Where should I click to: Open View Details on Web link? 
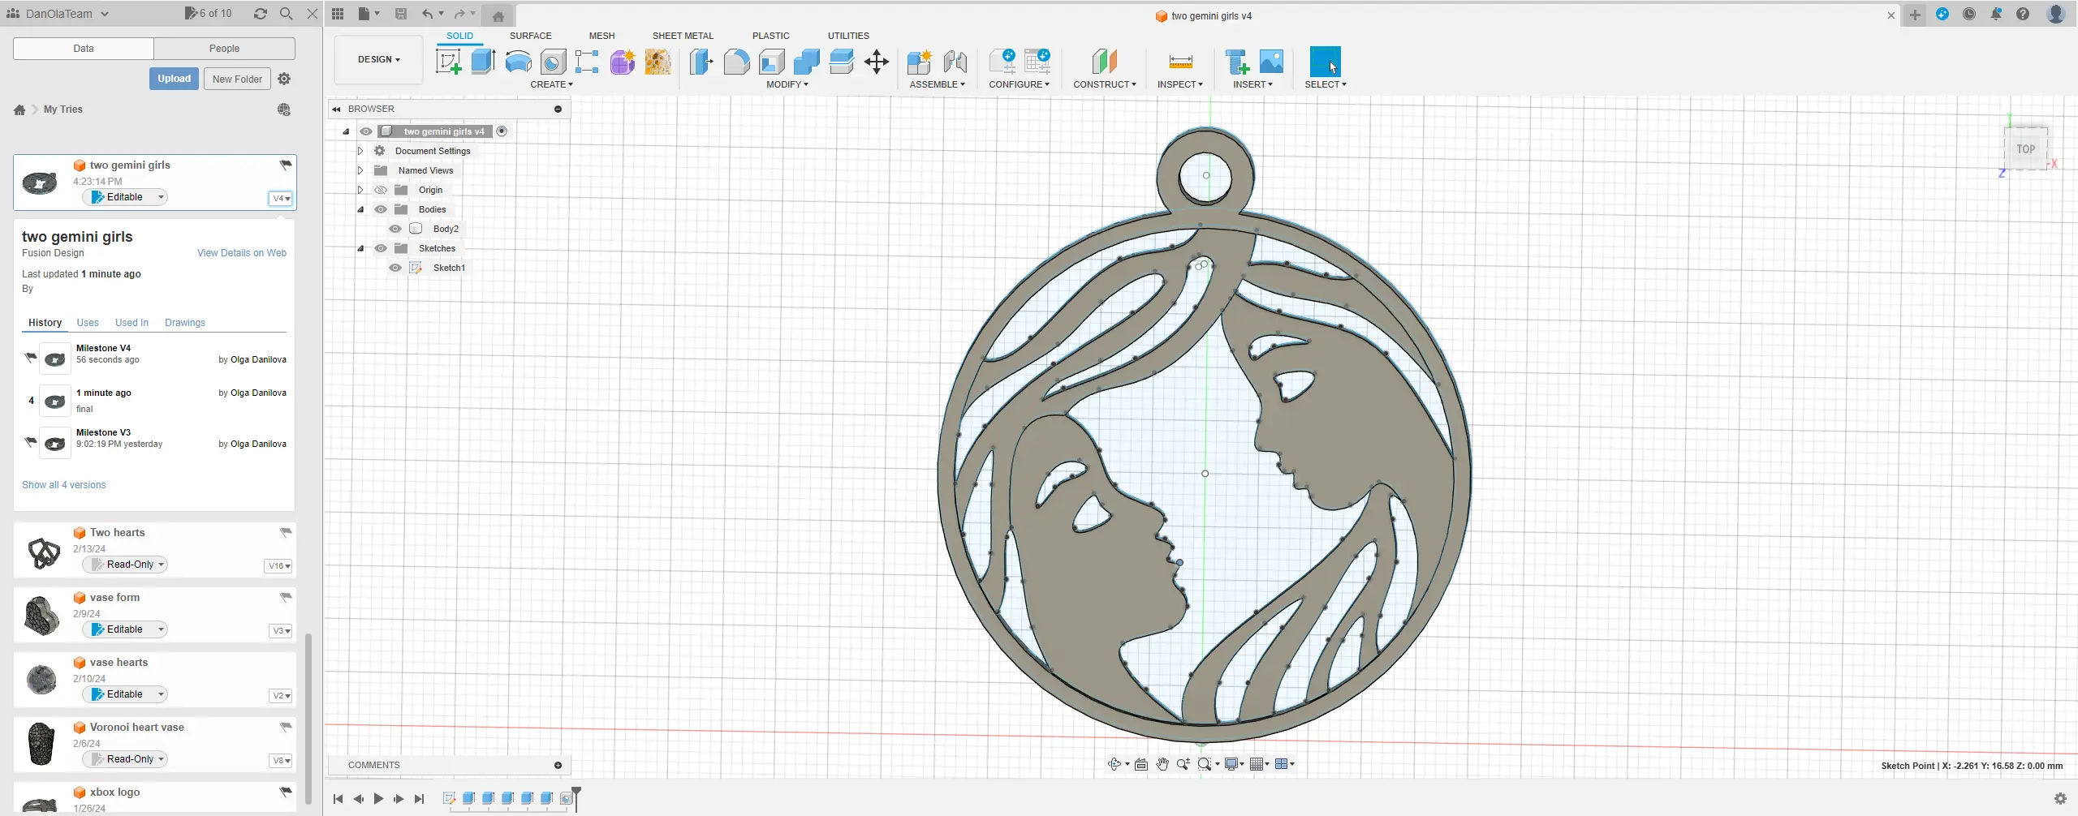tap(242, 253)
